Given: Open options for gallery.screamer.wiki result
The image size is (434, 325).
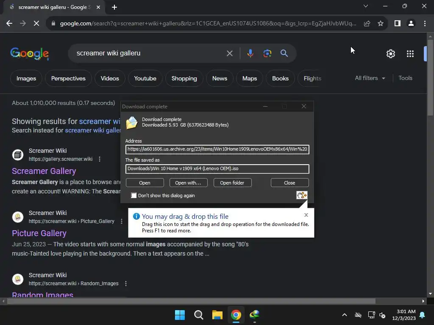Looking at the screenshot, I should coord(100,159).
